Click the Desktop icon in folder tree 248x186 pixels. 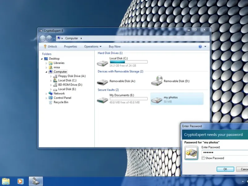point(46,59)
